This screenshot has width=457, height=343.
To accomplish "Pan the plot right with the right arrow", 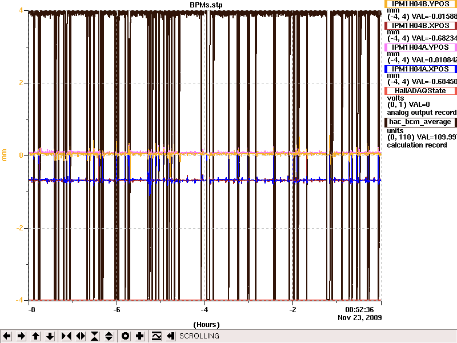I will 21,336.
